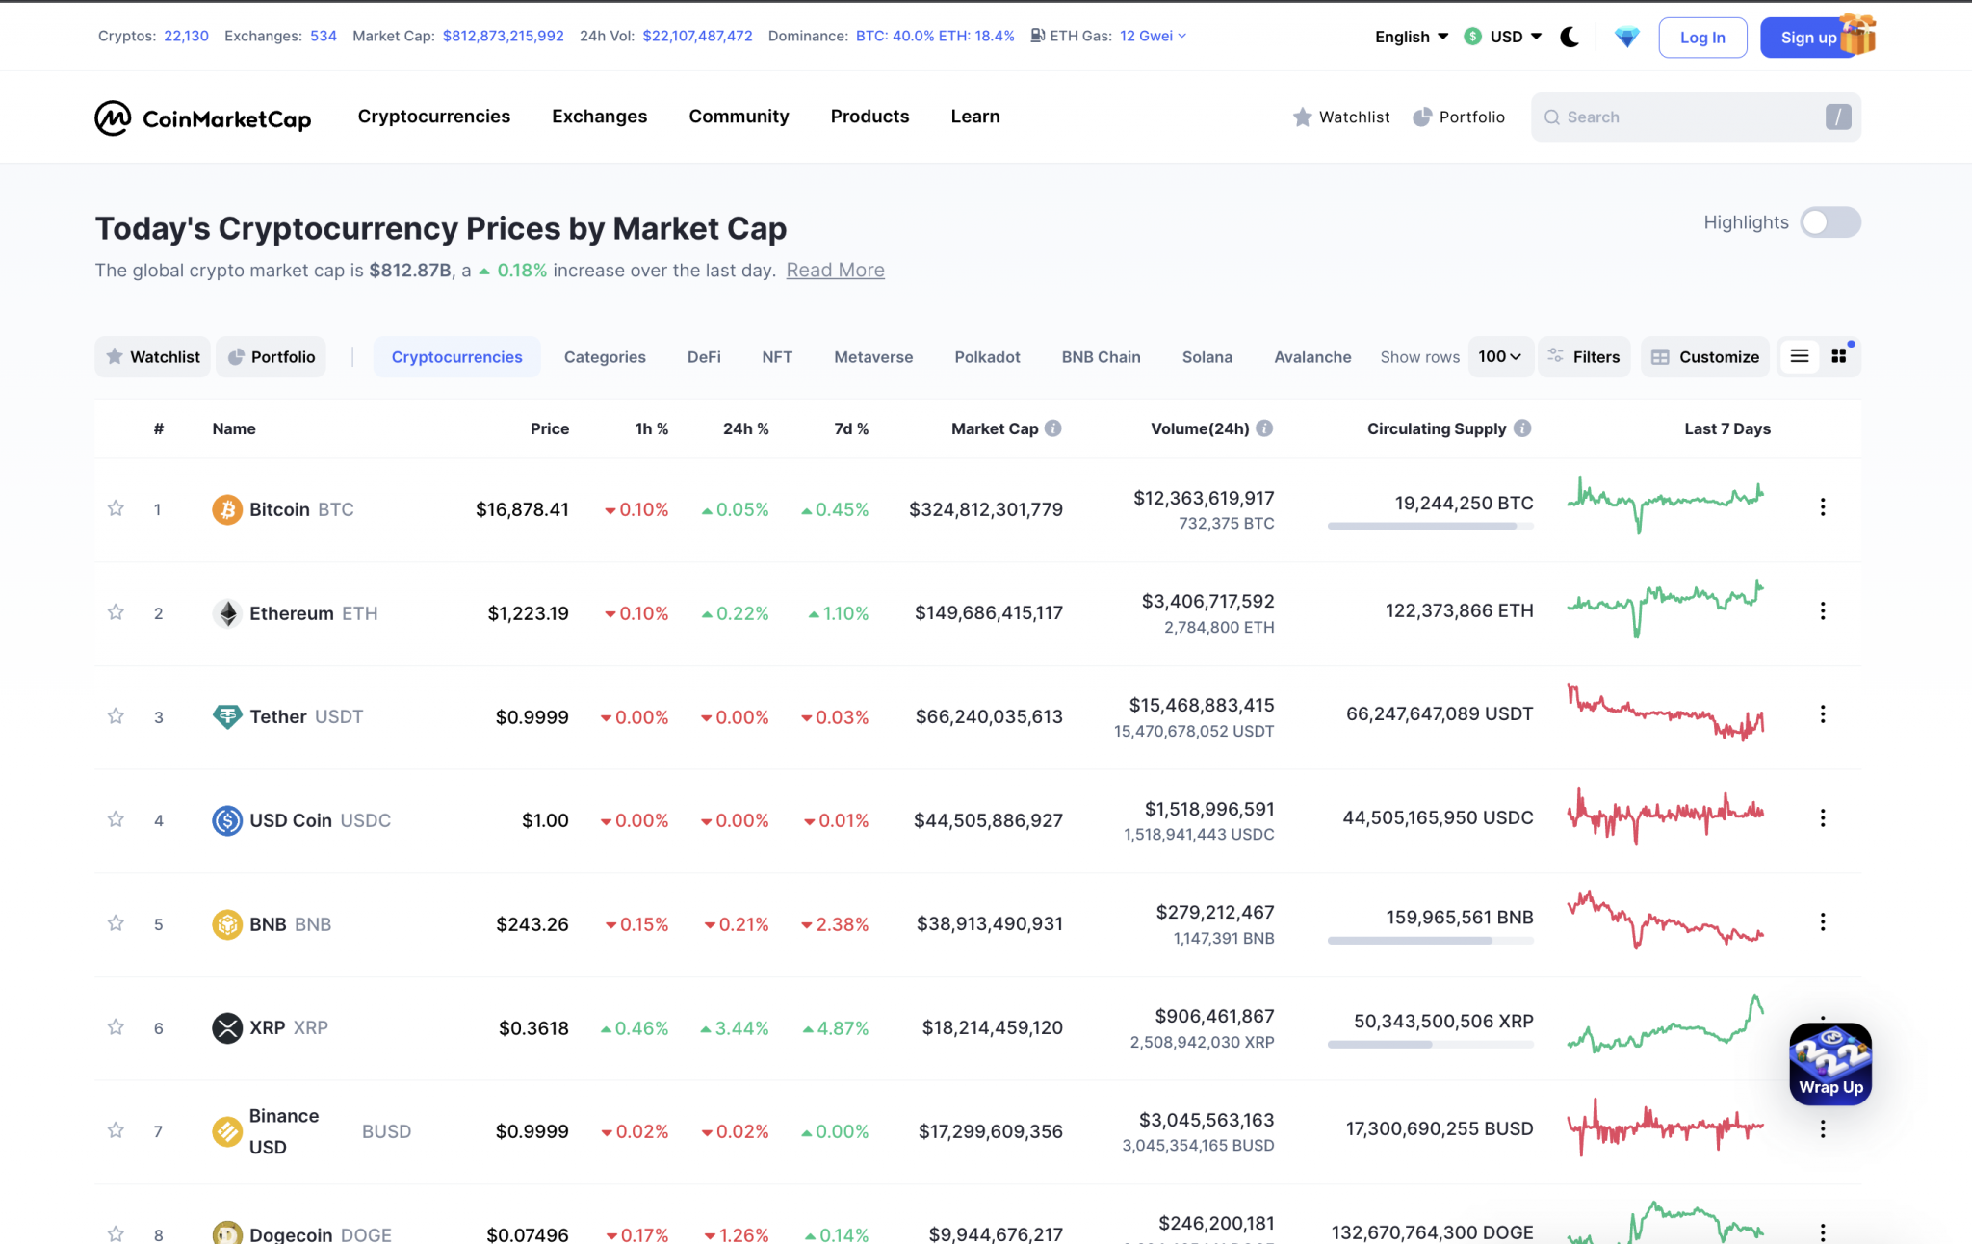Switch to dark mode via the moon icon
The image size is (1972, 1244).
(x=1570, y=36)
